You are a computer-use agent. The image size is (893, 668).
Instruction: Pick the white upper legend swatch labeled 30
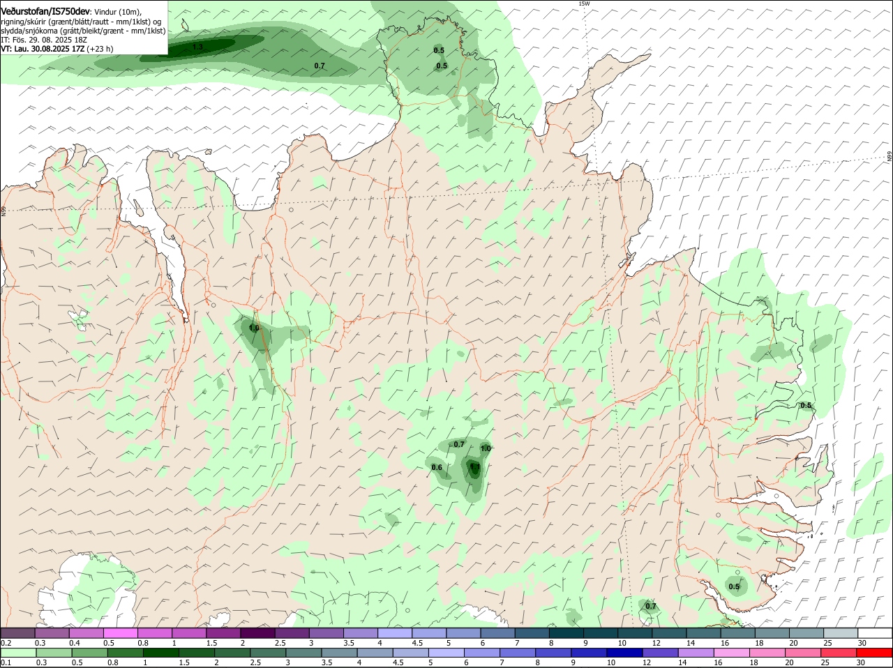coord(876,632)
